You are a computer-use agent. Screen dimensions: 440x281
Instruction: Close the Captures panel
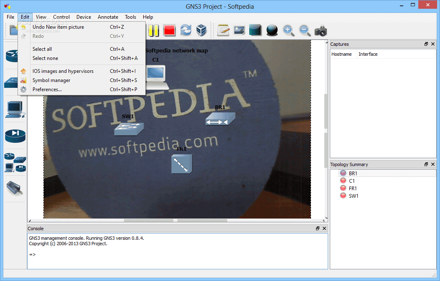[433, 44]
